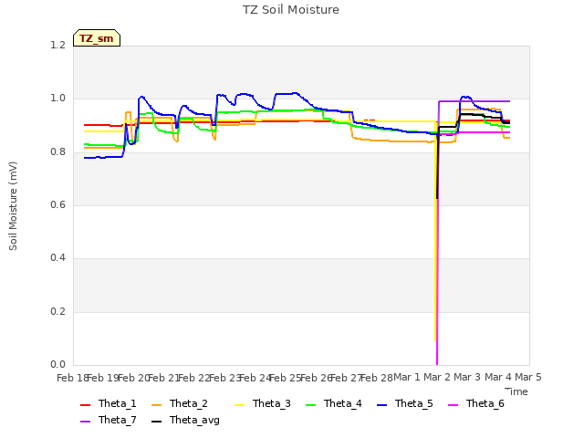This screenshot has width=584, height=438.
Task: Click the 0.2 y-axis tick label
Action: click(x=57, y=311)
